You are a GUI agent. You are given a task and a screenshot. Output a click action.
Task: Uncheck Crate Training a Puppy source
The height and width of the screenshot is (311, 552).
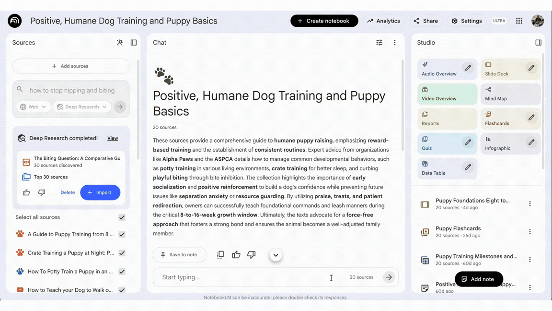pos(122,253)
